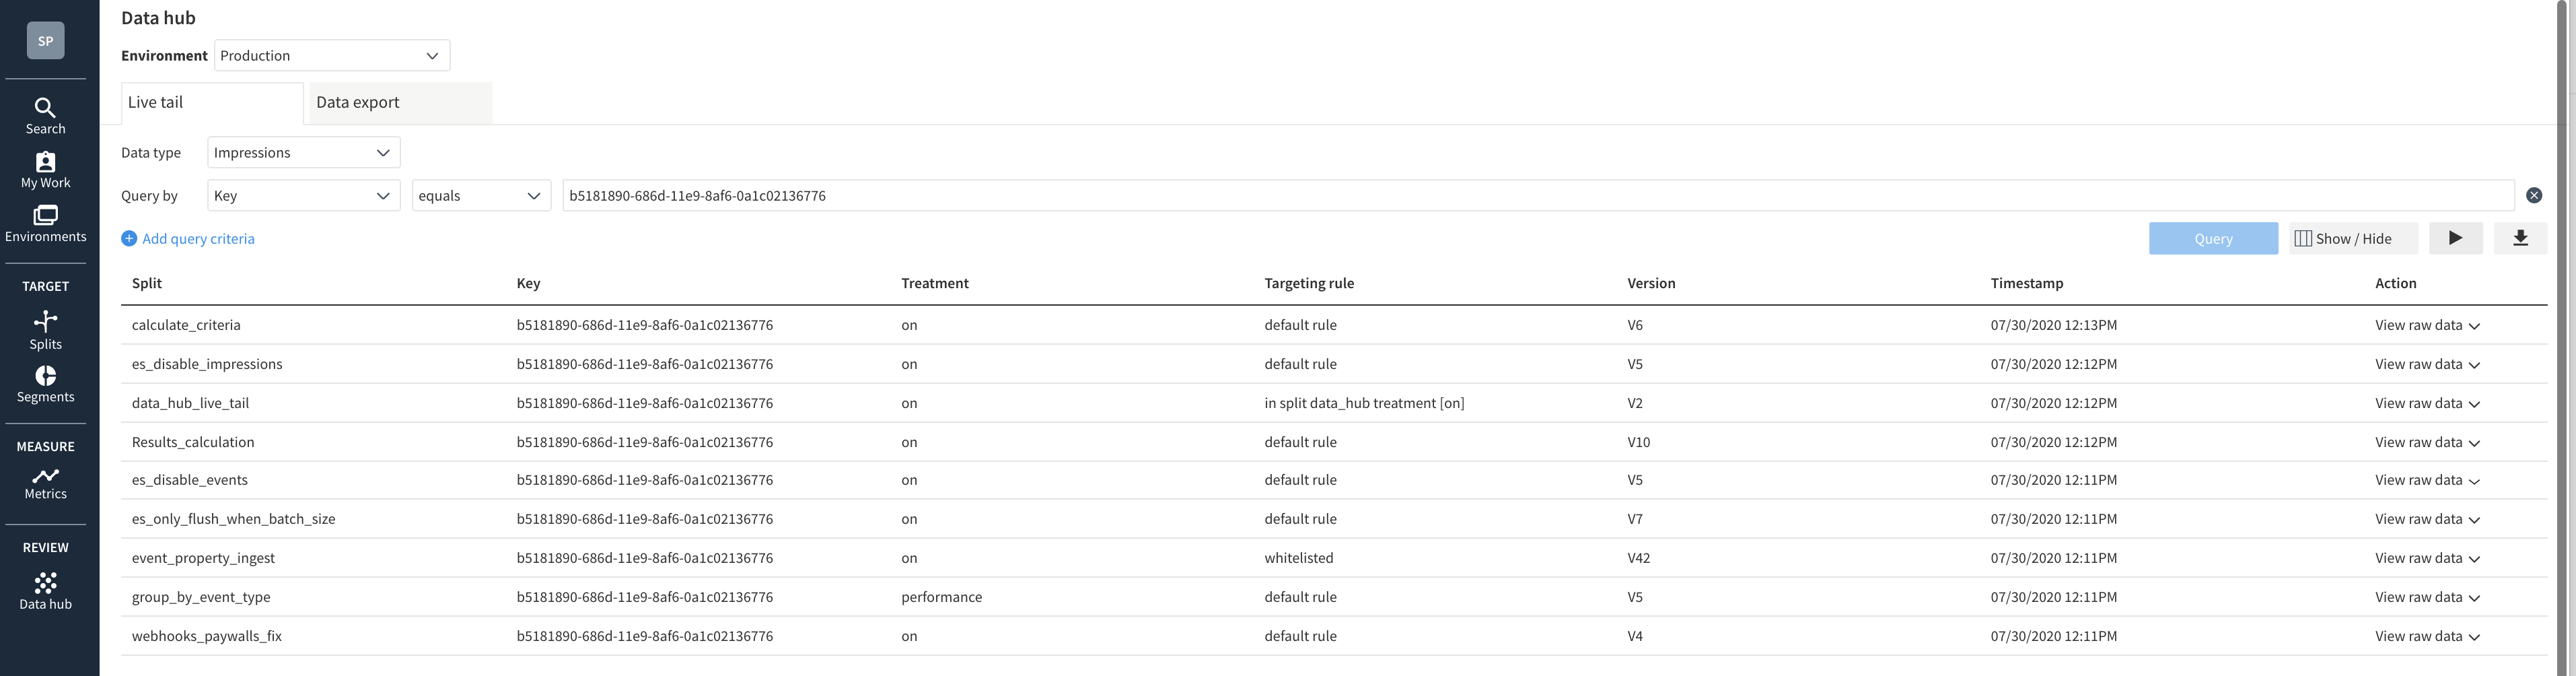Click the download export icon button
Screen dimensions: 2576x676
click(2520, 238)
